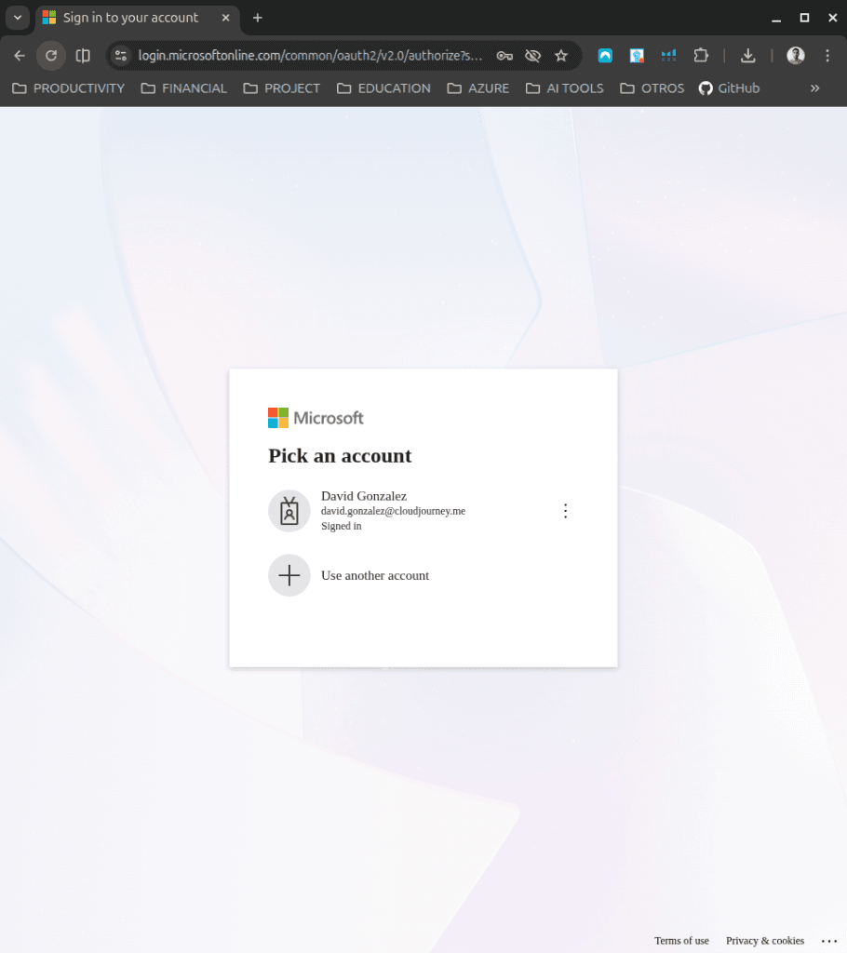Open the Privacy & cookies link
Screen dimensions: 847x953
tap(764, 940)
